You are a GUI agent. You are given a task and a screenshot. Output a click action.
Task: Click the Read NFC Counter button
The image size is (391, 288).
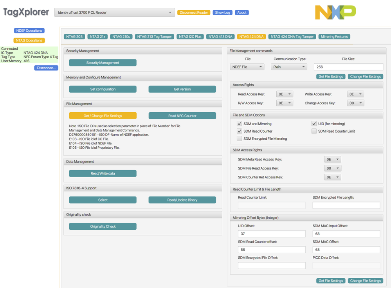tap(182, 116)
